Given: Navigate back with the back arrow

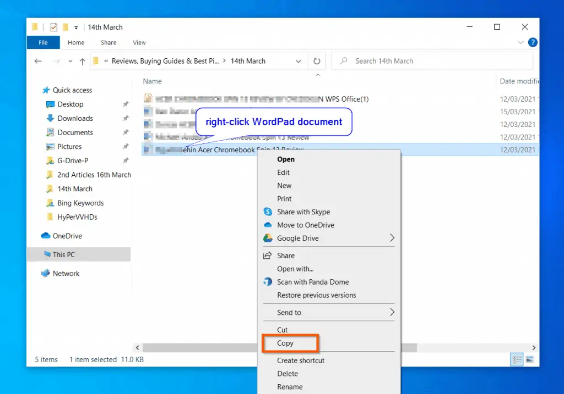Looking at the screenshot, I should [38, 62].
